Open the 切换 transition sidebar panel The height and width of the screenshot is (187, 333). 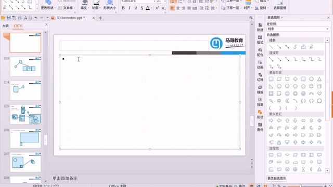click(x=260, y=77)
